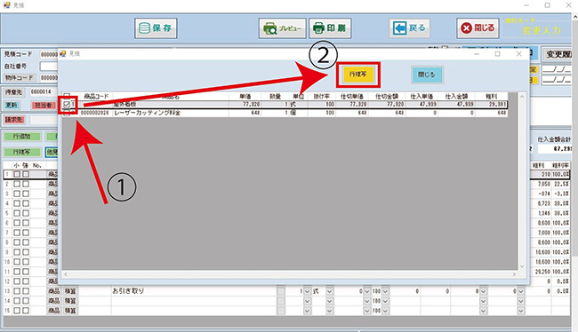Open the dropdown after 100 in row 15

[385, 311]
